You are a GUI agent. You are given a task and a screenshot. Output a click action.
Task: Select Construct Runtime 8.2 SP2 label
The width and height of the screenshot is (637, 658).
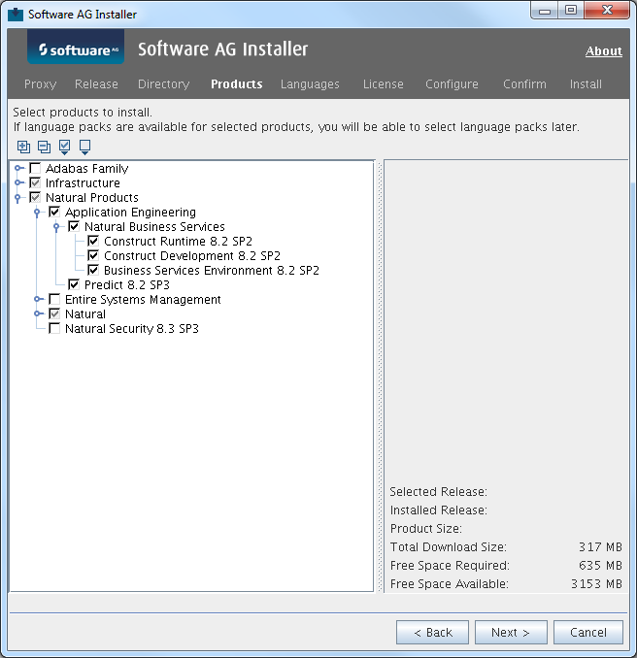click(x=178, y=242)
